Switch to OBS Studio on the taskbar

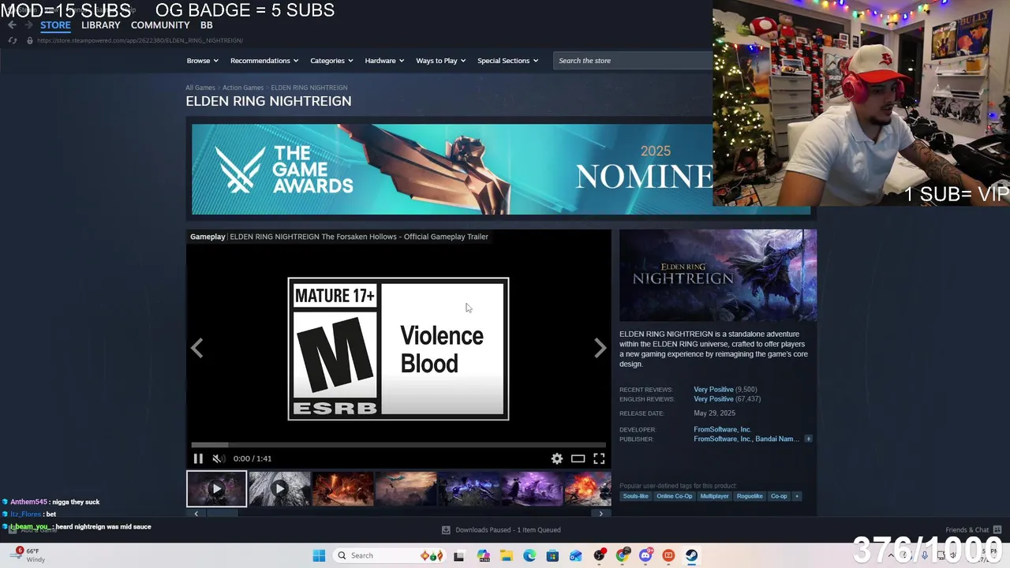tap(600, 555)
